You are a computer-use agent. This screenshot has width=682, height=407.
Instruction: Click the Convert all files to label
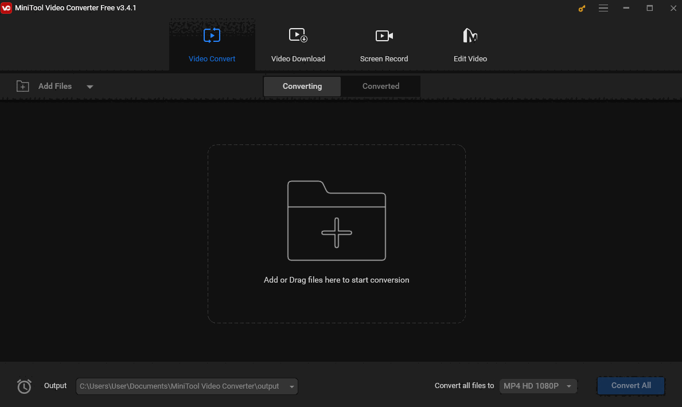point(464,386)
